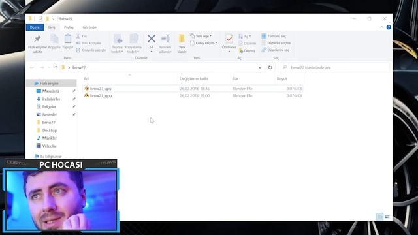Click Hiçbirini seçme to clear the selection

[x=276, y=43]
